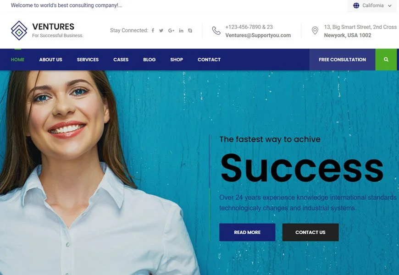The height and width of the screenshot is (275, 399).
Task: Click the map pin location icon
Action: (315, 31)
